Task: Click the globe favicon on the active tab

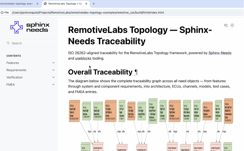Action: [x=45, y=4]
